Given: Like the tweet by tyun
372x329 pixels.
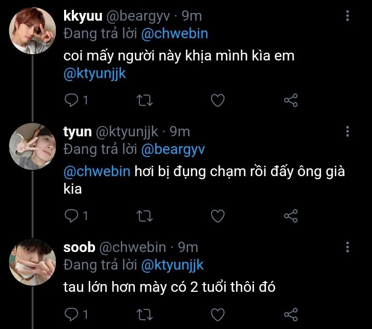Looking at the screenshot, I should [218, 215].
